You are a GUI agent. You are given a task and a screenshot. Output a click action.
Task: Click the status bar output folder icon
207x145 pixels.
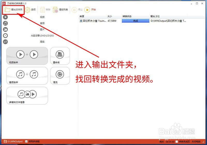[5, 141]
